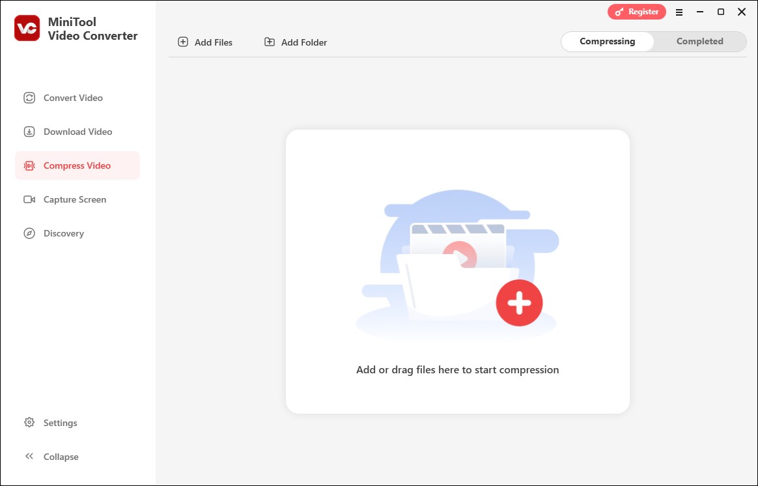Click the key icon on Register button
This screenshot has height=486, width=758.
coord(619,12)
